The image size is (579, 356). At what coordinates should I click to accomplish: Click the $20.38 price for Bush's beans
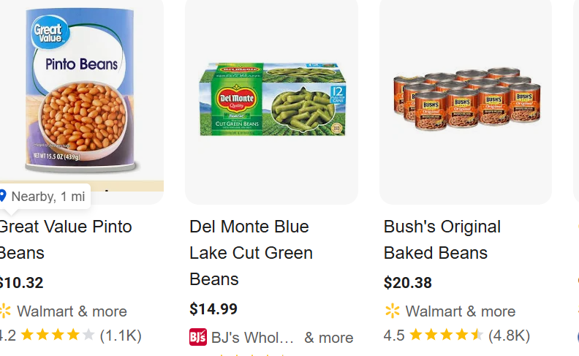(408, 283)
